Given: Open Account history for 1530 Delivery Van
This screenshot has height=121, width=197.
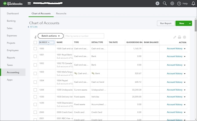Looking at the screenshot, I should tap(174, 97).
